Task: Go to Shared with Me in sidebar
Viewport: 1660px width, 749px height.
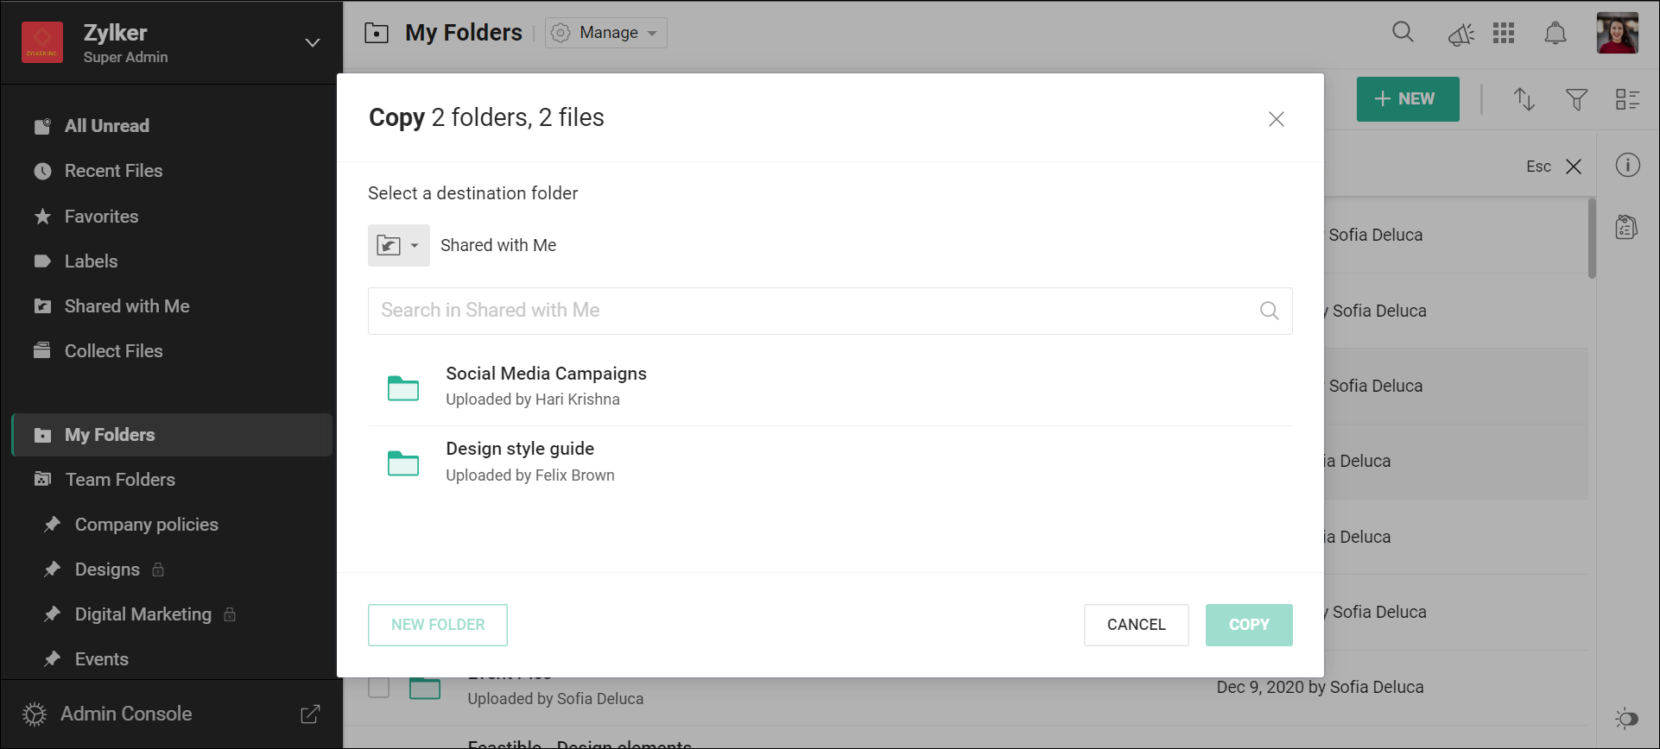Action: coord(126,306)
